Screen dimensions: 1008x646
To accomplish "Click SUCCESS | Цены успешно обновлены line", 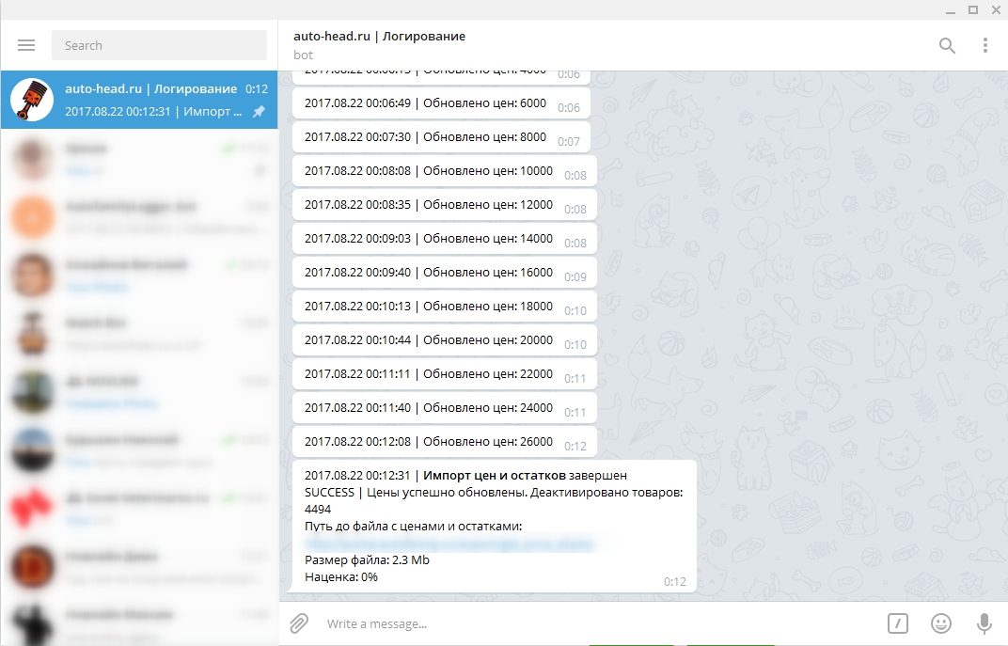I will 494,493.
